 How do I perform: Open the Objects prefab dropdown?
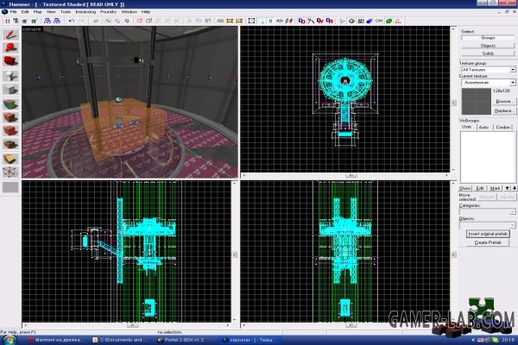512,225
